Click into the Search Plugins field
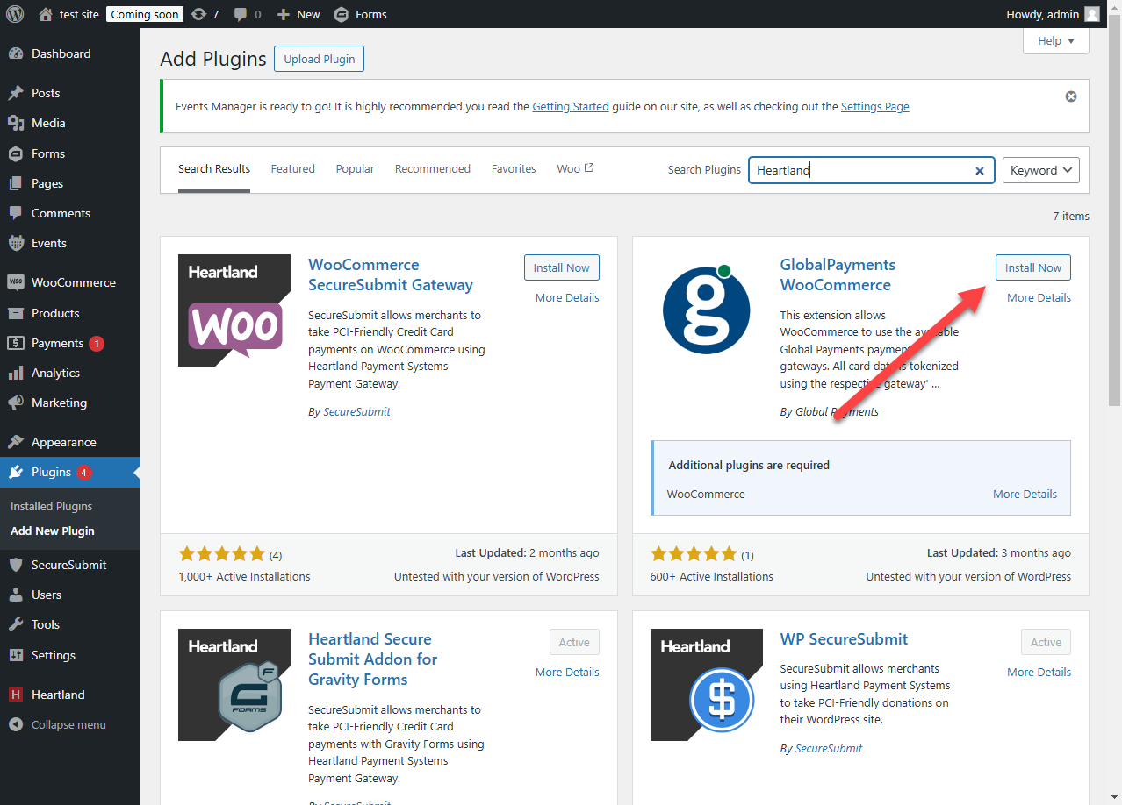1122x805 pixels. coord(860,170)
